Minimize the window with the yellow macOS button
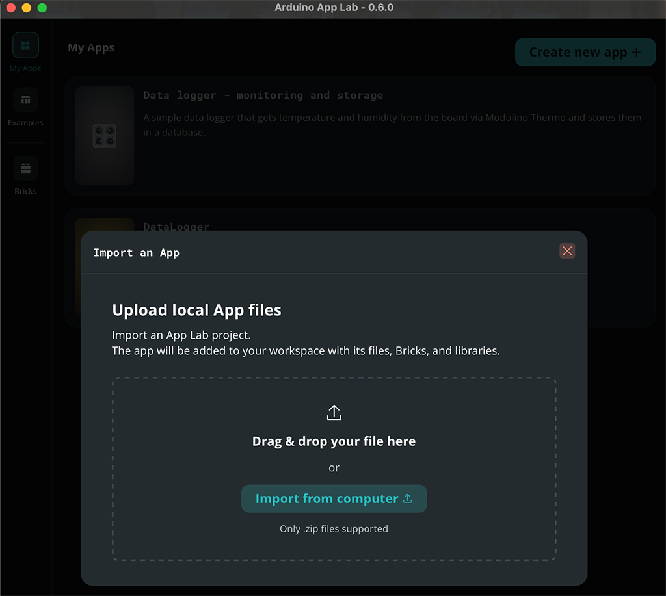The height and width of the screenshot is (596, 666). (x=26, y=8)
